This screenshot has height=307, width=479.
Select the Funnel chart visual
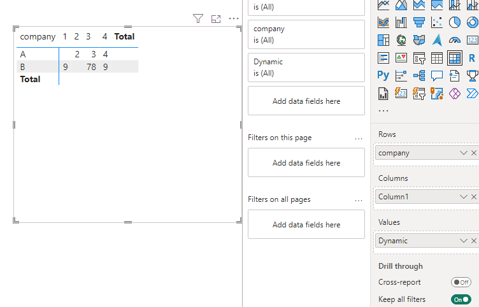tap(419, 22)
